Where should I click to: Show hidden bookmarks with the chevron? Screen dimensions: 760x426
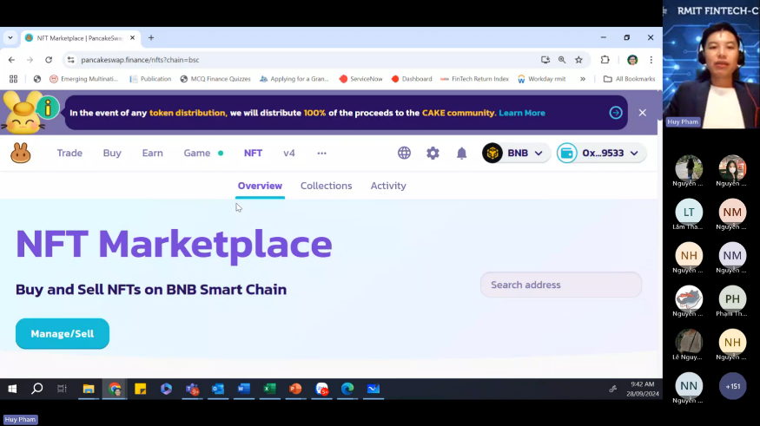583,79
